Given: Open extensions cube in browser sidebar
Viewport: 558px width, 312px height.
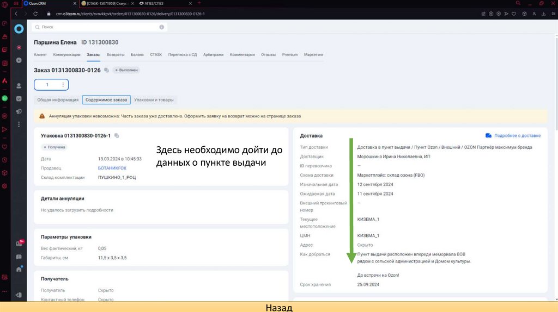Looking at the screenshot, I should pyautogui.click(x=4, y=173).
